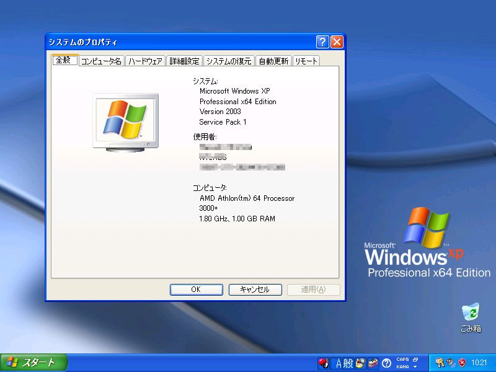The width and height of the screenshot is (496, 372).
Task: Open the language bar options arrow
Action: tap(415, 367)
